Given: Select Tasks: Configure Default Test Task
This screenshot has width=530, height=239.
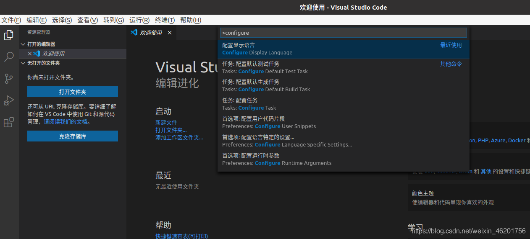Looking at the screenshot, I should (344, 67).
